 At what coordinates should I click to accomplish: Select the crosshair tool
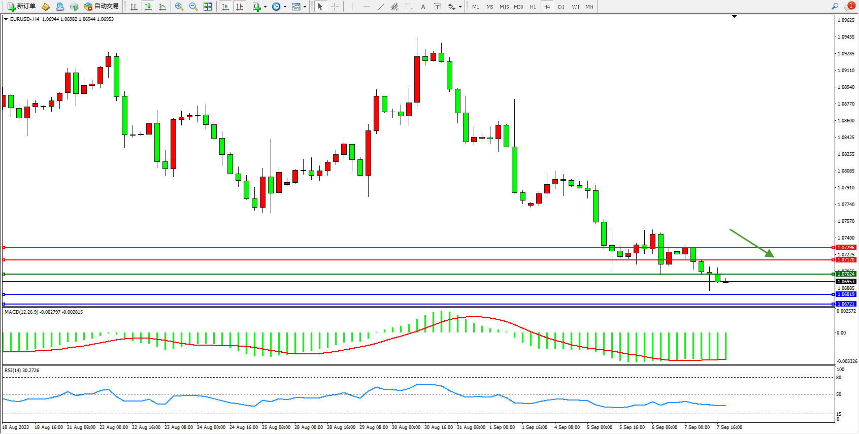335,7
